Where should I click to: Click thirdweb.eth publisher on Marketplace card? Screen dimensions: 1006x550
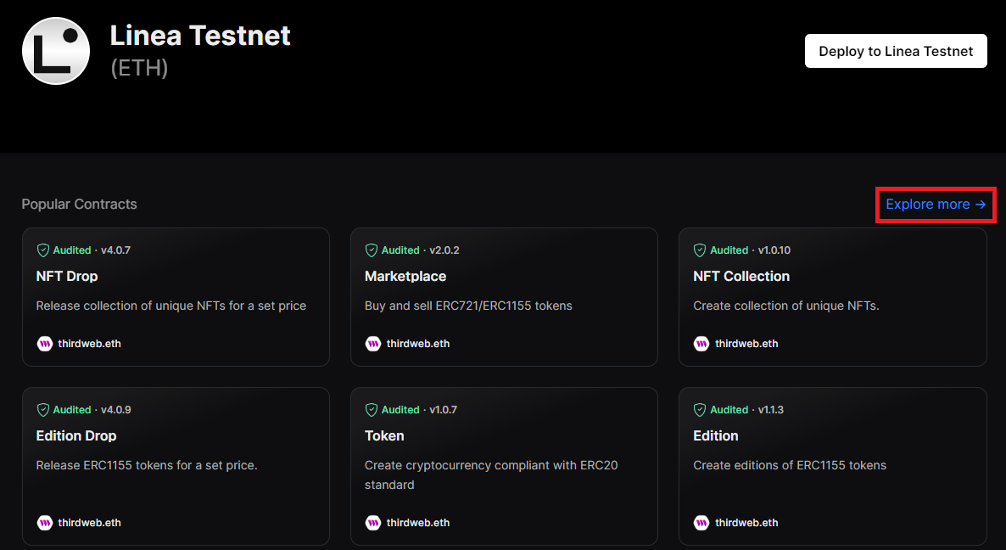pos(417,344)
